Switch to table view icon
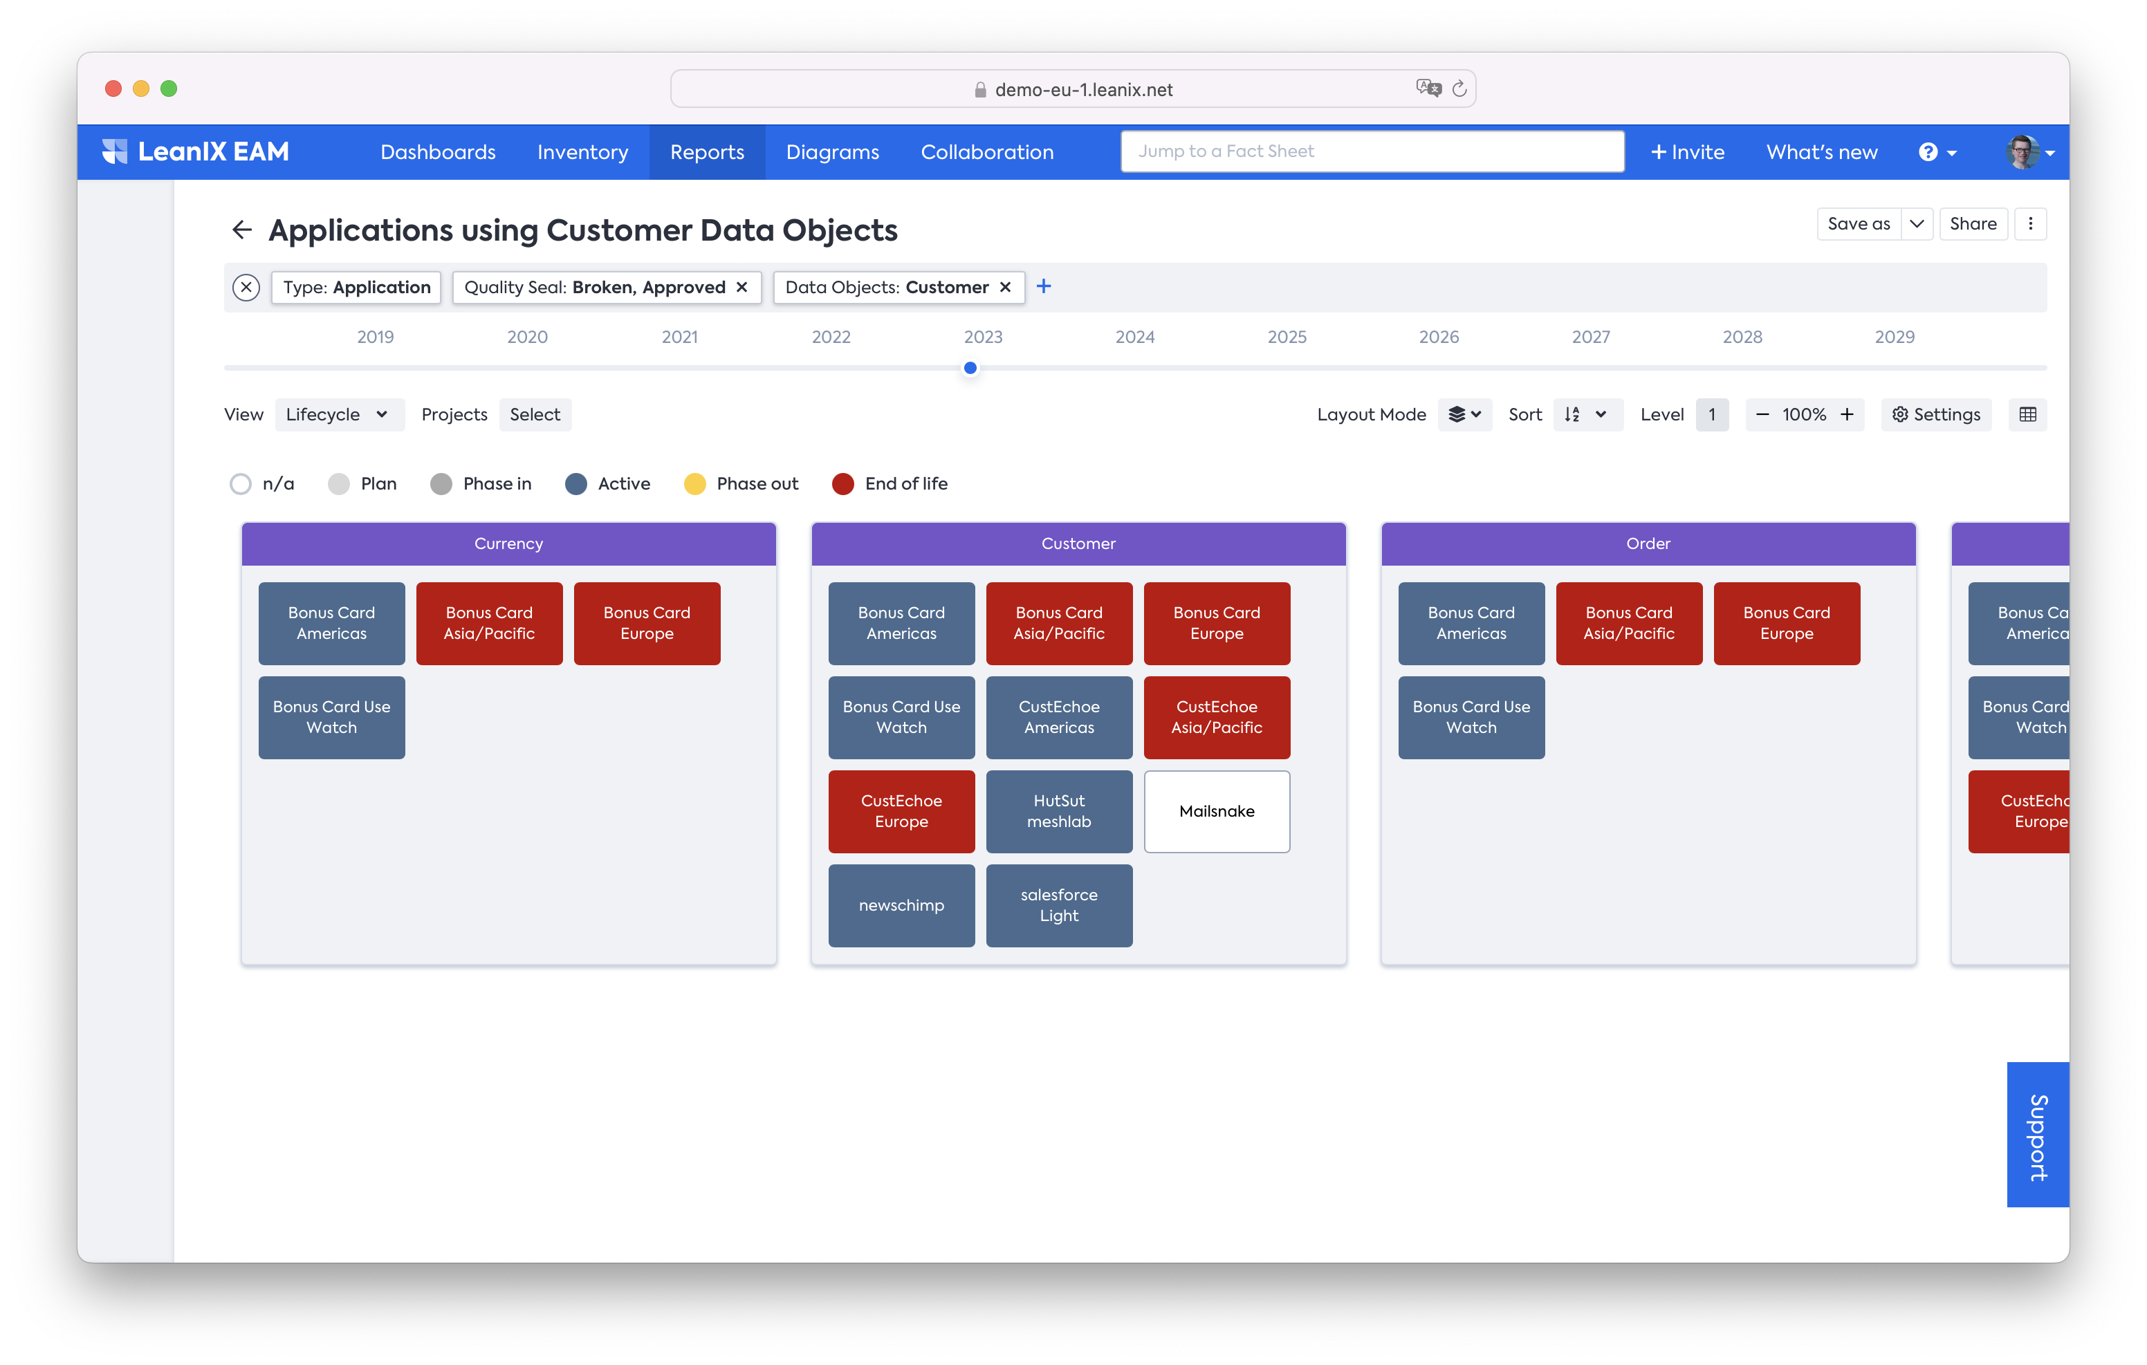The image size is (2147, 1365). pos(2027,415)
